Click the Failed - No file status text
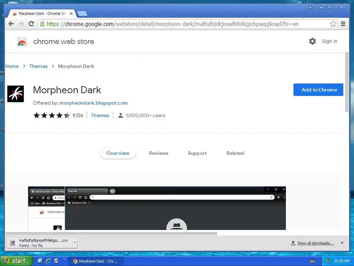The height and width of the screenshot is (266, 354). pos(31,246)
